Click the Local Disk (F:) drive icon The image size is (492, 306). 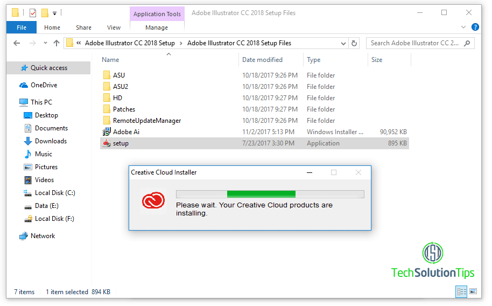pos(28,219)
